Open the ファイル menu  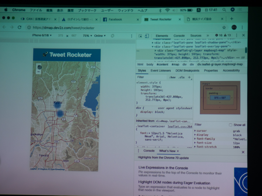tap(36, 10)
